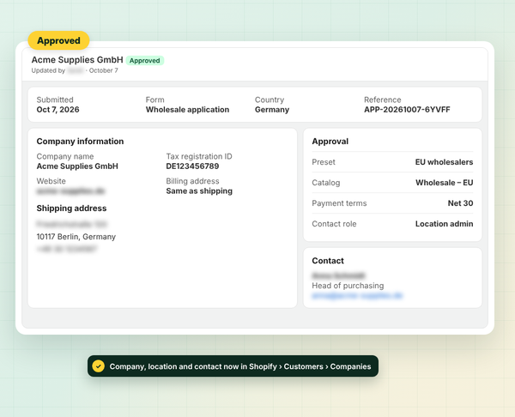Click the blurred website value

(x=70, y=191)
